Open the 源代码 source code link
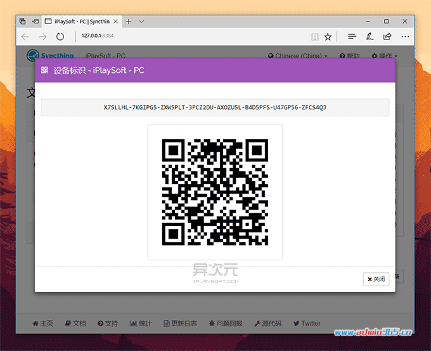This screenshot has width=431, height=351. [267, 323]
